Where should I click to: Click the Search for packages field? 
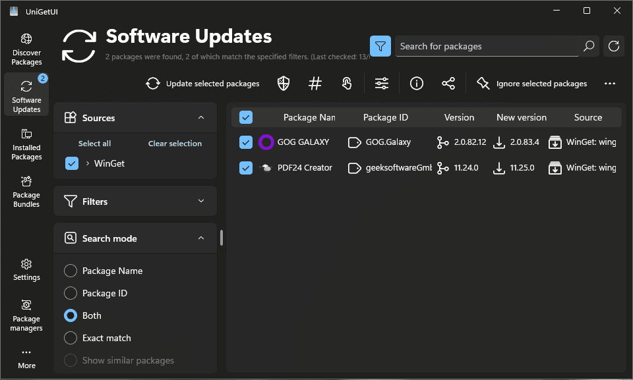[x=487, y=46]
